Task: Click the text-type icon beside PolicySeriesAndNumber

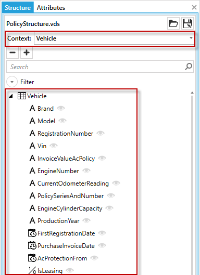Action: (x=32, y=196)
